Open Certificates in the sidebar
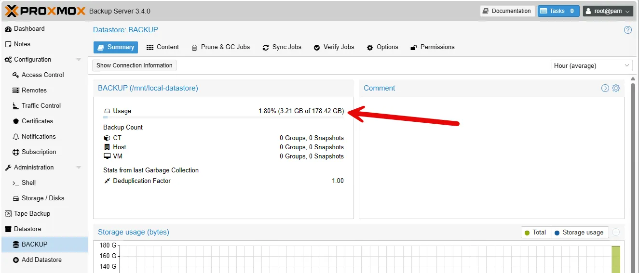This screenshot has height=273, width=639. 37,121
